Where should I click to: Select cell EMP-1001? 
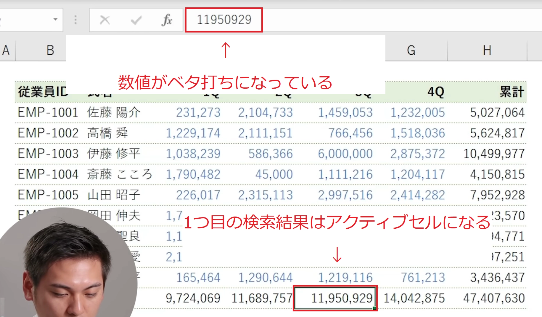point(48,113)
